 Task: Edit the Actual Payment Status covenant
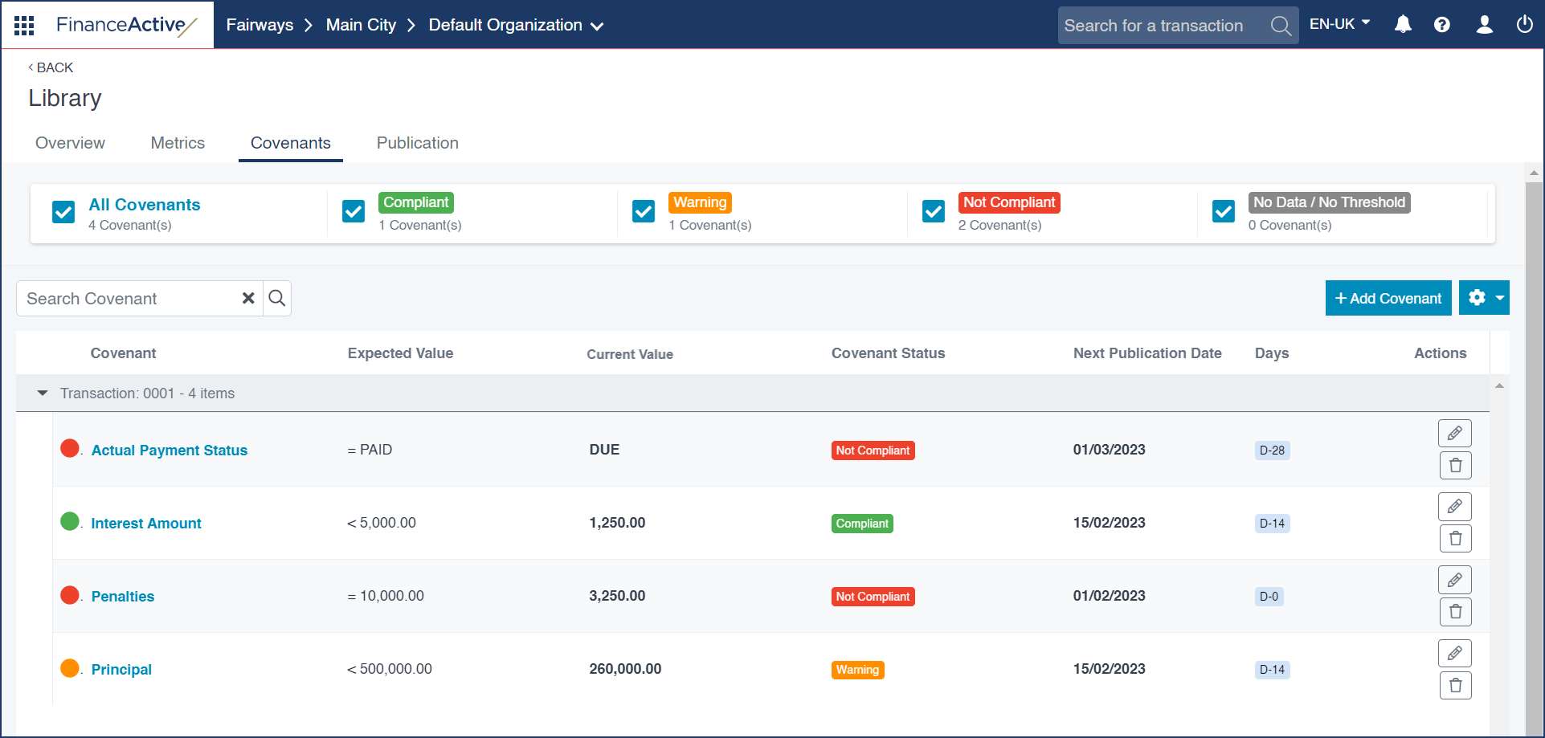tap(1454, 434)
